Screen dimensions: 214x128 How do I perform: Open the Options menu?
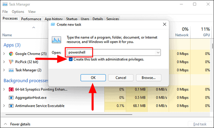click(x=18, y=12)
